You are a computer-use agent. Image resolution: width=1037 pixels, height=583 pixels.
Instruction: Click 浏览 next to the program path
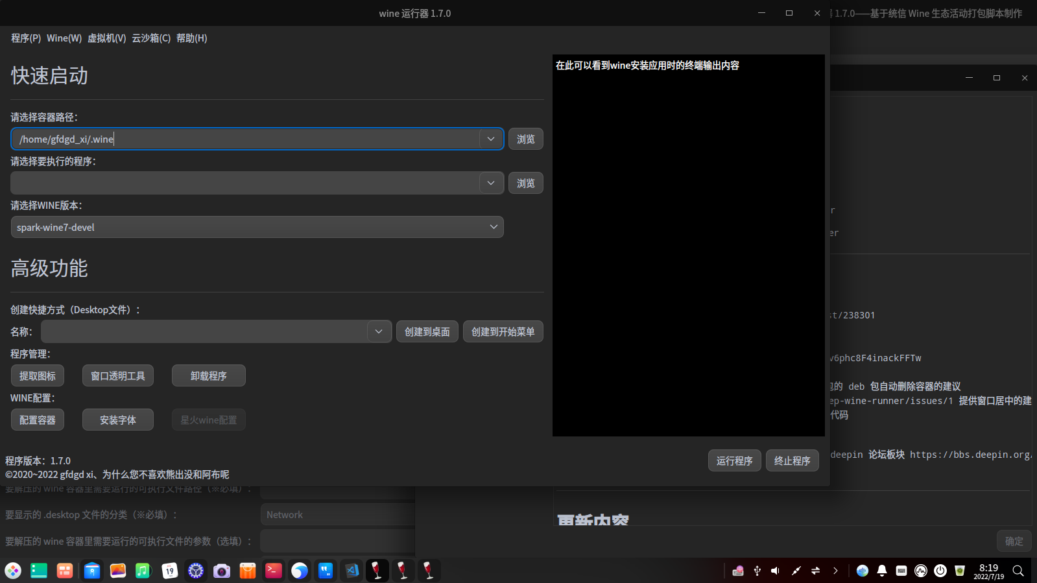tap(526, 183)
